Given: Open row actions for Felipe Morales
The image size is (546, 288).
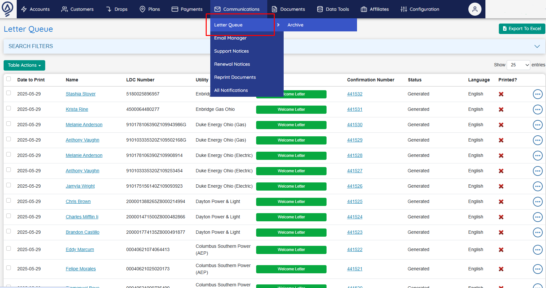Looking at the screenshot, I should pos(537,269).
